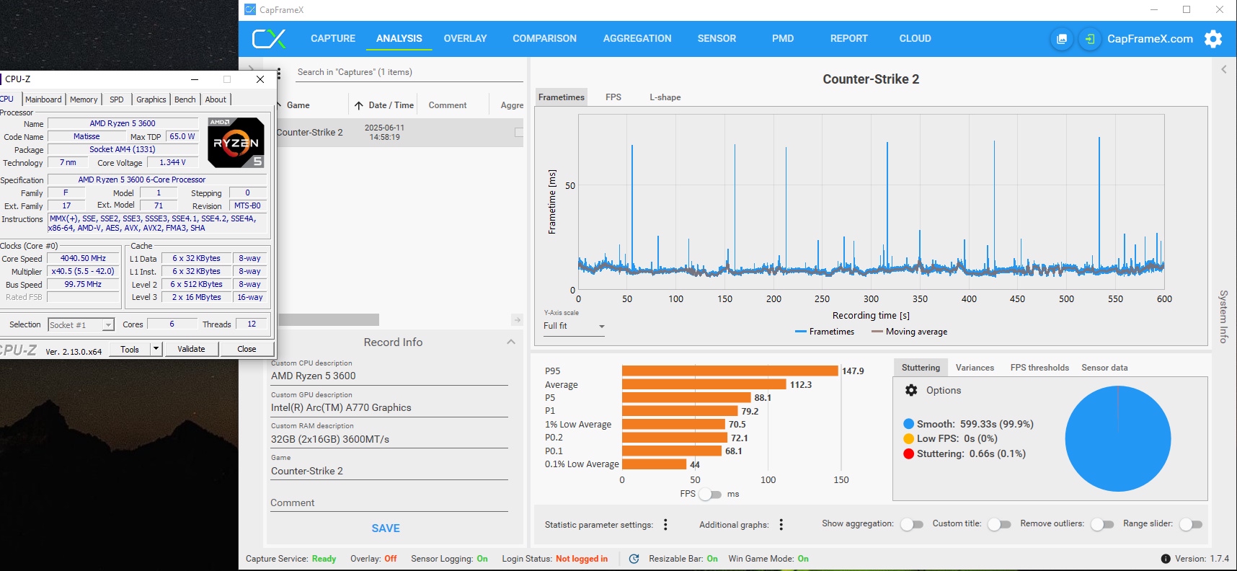This screenshot has width=1237, height=571.
Task: Click the CapFrameX logo icon
Action: [x=269, y=39]
